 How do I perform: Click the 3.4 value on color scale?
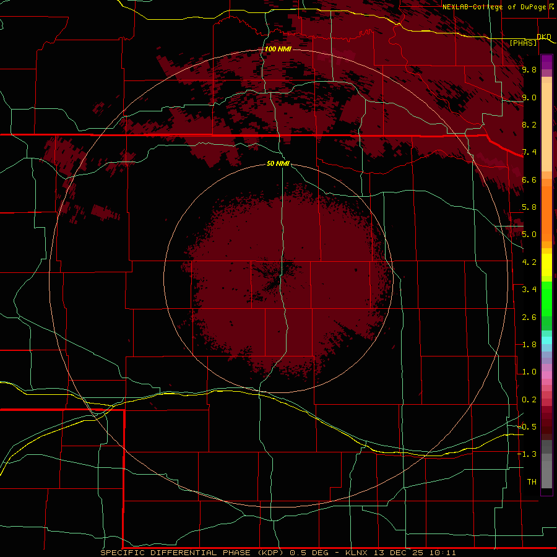[529, 290]
